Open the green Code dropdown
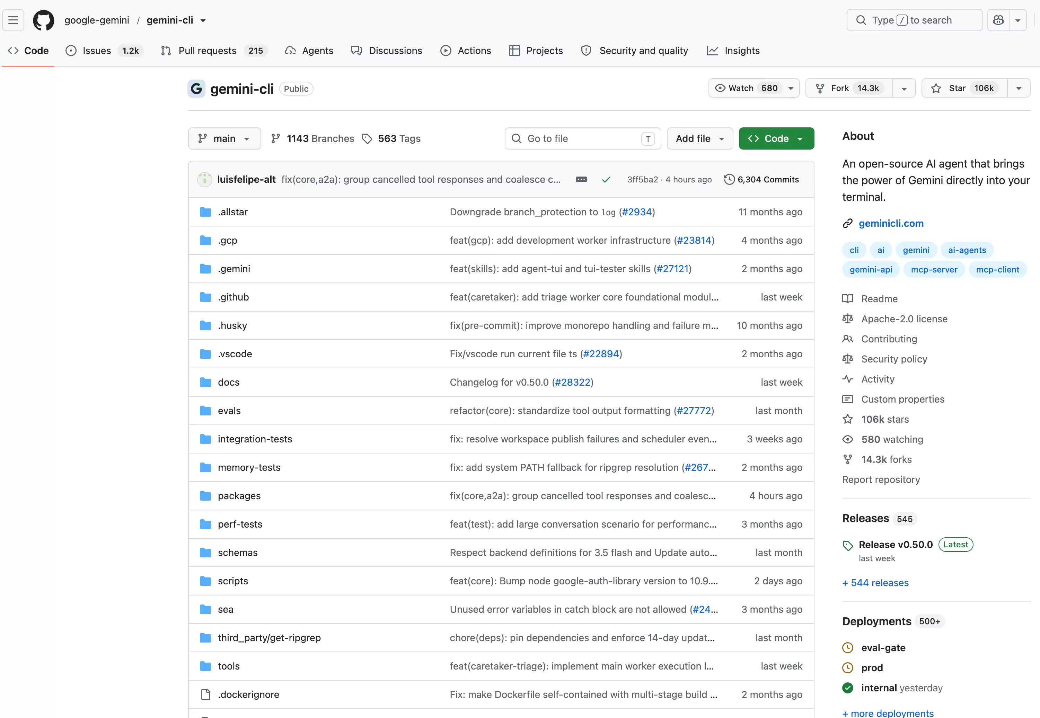 pos(776,138)
